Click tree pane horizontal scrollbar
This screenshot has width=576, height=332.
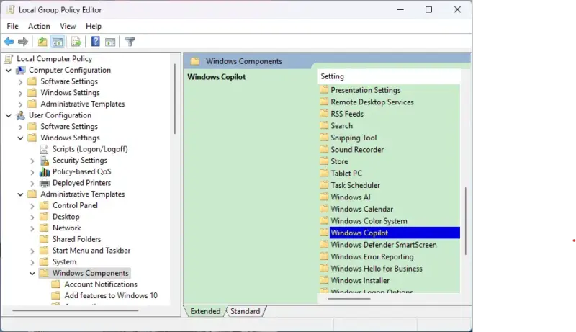[x=76, y=310]
